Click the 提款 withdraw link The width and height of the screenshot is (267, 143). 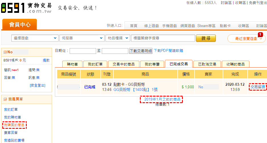46,60
